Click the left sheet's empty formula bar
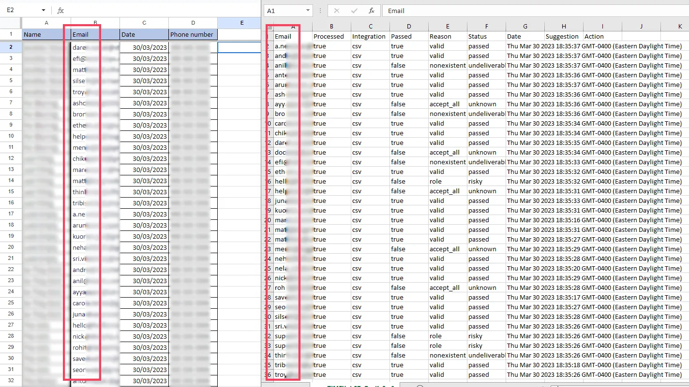This screenshot has width=689, height=387. pyautogui.click(x=165, y=10)
